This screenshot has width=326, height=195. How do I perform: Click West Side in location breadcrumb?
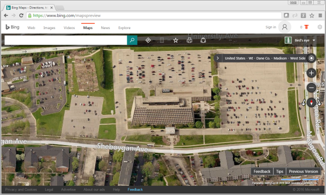coord(297,58)
